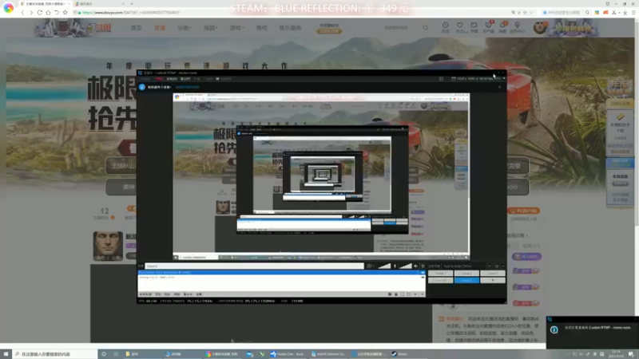Select the Scene 3 button in XSplit
Screen dimensions: 639x359
[x=493, y=274]
